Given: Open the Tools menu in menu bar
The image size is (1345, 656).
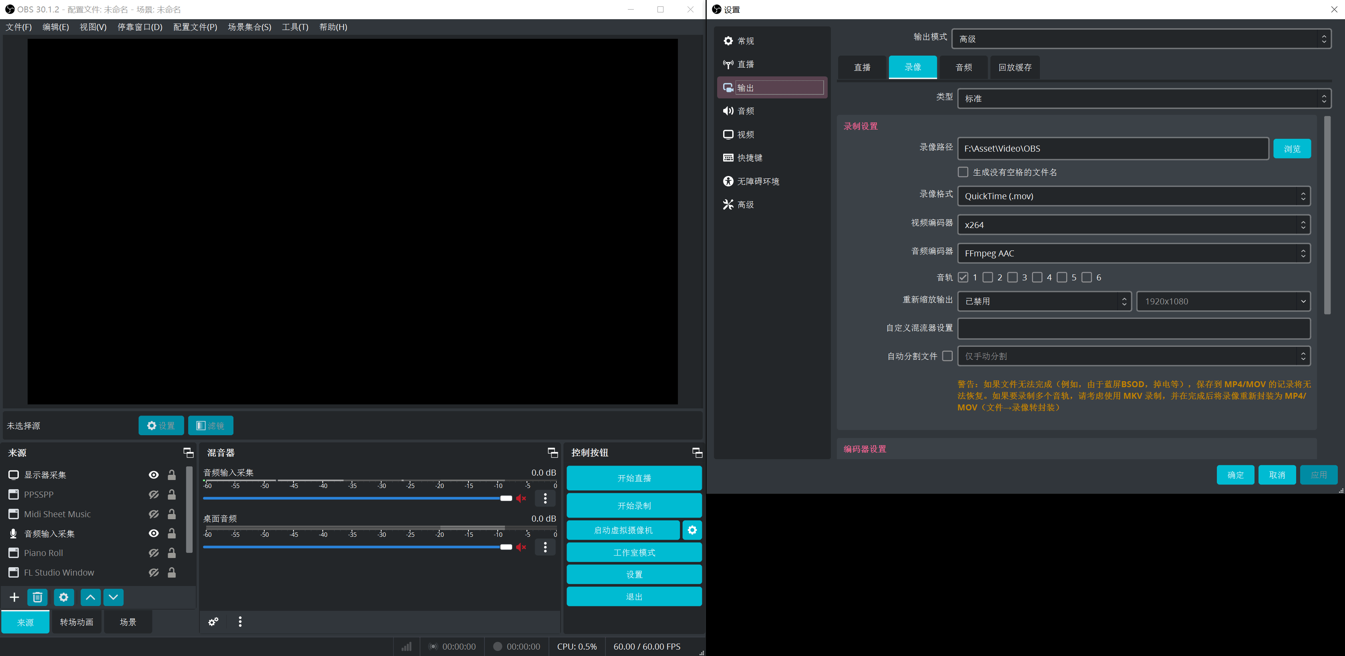Looking at the screenshot, I should [295, 27].
